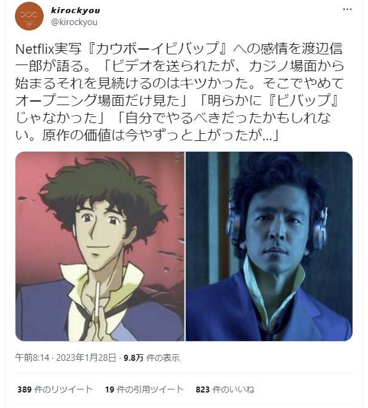The width and height of the screenshot is (368, 408).
Task: Show the 19 件の引用ツイート list
Action: click(x=145, y=389)
